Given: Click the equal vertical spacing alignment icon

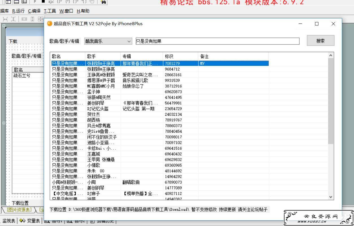Looking at the screenshot, I should (13, 19).
